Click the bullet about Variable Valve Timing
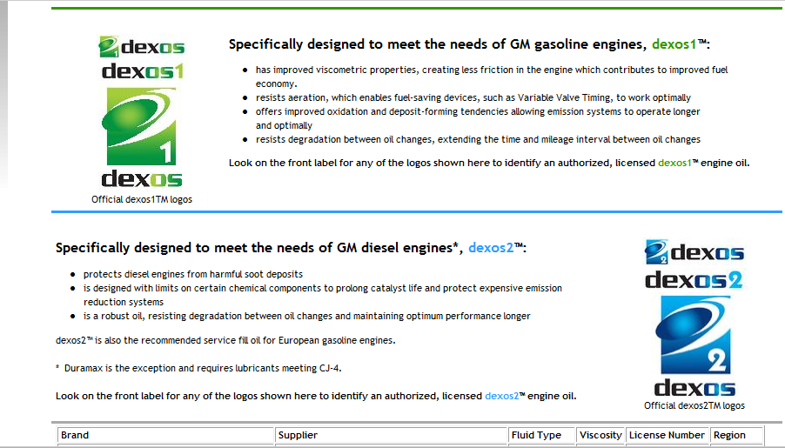 pos(473,97)
